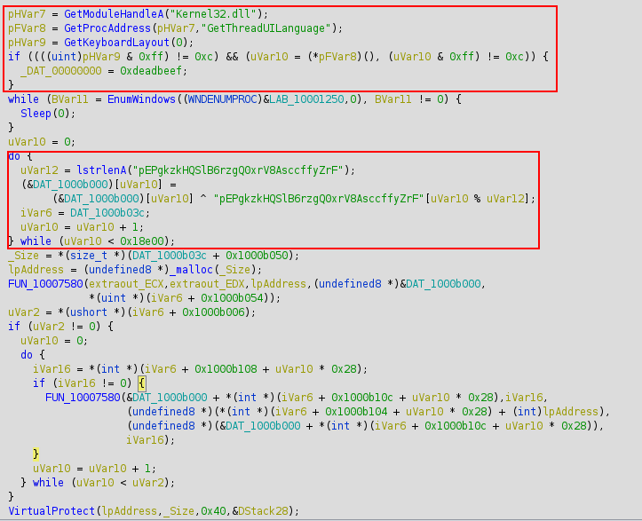Click the Sleep function call
The height and width of the screenshot is (521, 642).
tap(36, 114)
